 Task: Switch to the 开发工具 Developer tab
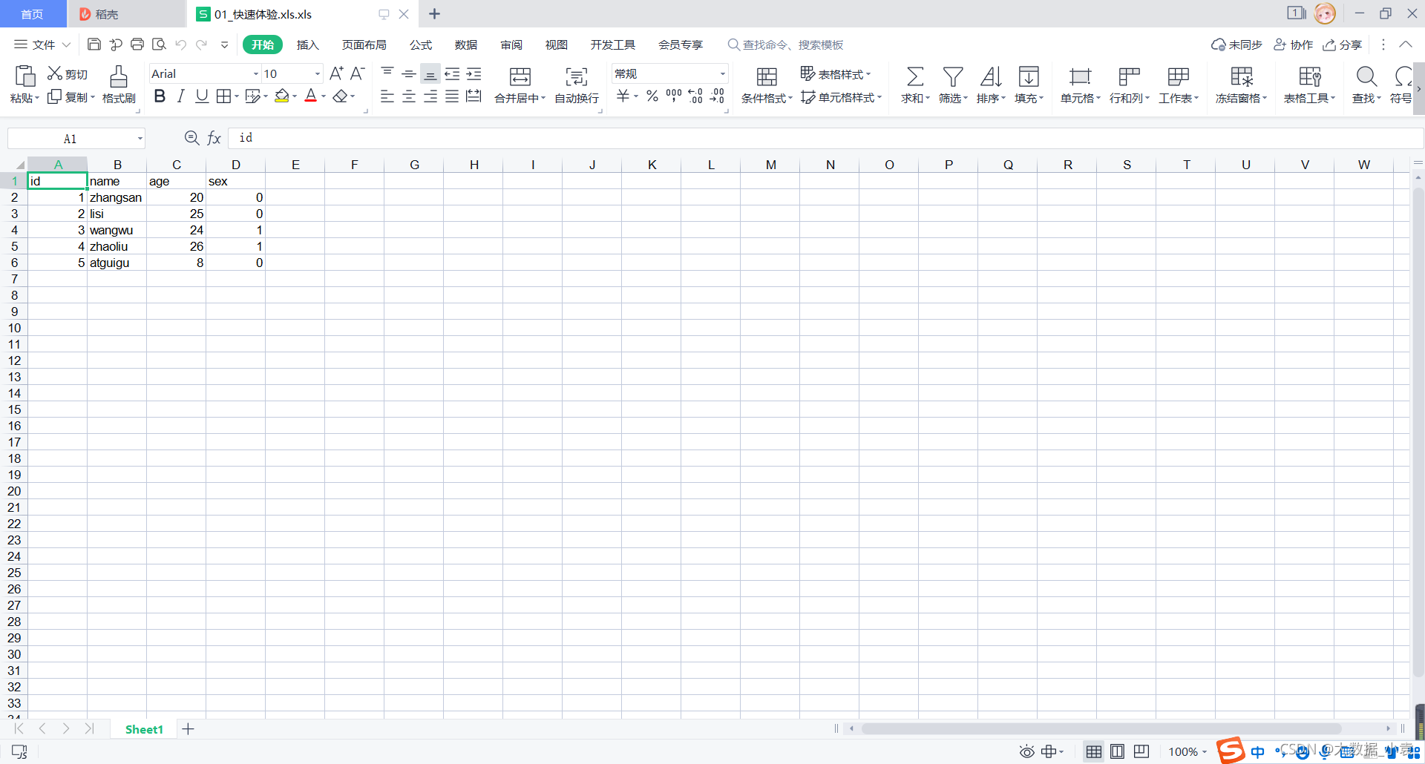tap(613, 45)
